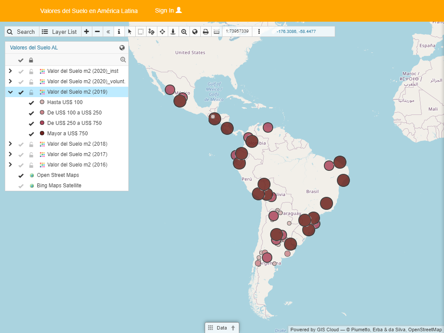This screenshot has height=333, width=444.
Task: Click the globe full extent icon in toolbar
Action: [x=195, y=32]
